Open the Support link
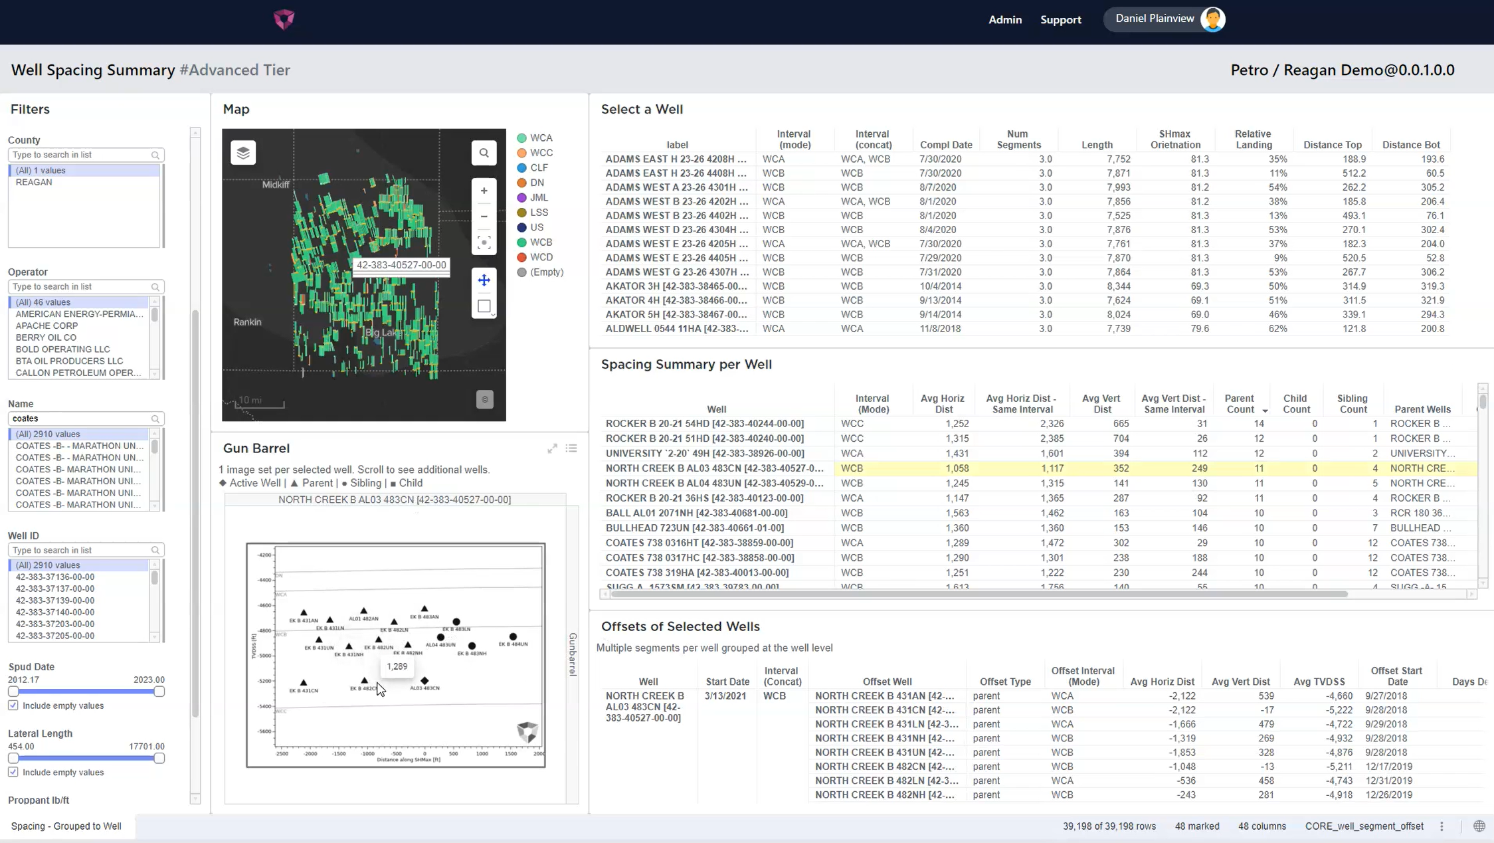The image size is (1494, 843). 1060,20
